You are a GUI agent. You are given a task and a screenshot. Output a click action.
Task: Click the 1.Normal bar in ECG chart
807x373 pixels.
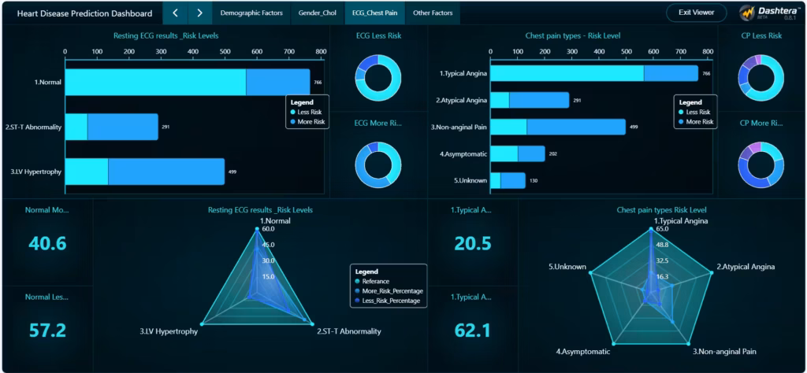click(x=187, y=82)
